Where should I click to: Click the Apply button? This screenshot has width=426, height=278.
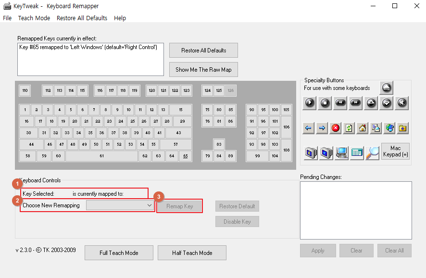tap(318, 251)
